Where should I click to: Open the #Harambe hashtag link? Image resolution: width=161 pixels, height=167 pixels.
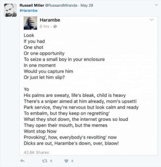[29, 11]
